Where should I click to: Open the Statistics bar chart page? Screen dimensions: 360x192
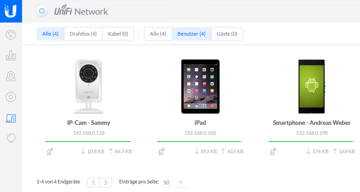[11, 55]
